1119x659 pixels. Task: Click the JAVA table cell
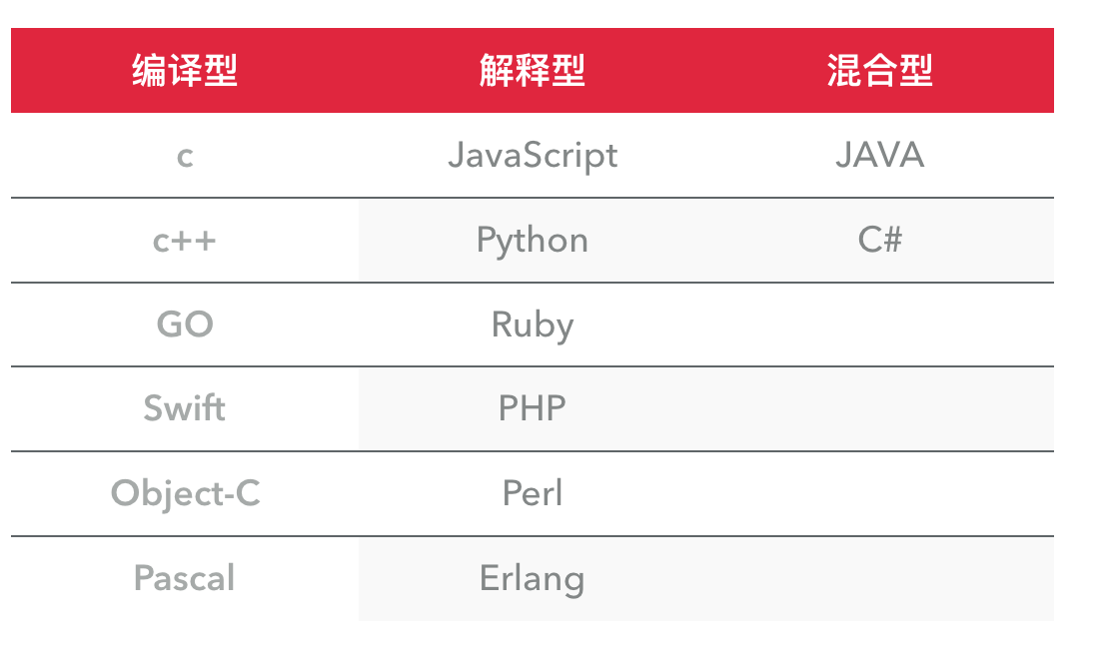(879, 156)
